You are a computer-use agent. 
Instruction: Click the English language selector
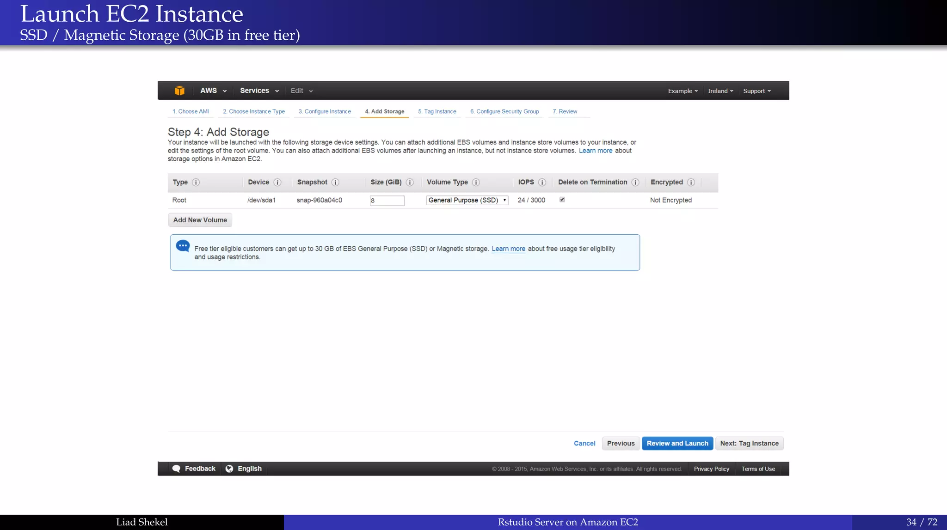[x=250, y=469]
